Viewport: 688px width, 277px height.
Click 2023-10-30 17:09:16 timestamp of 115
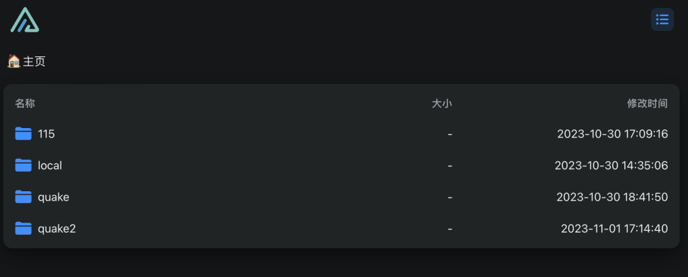point(613,134)
